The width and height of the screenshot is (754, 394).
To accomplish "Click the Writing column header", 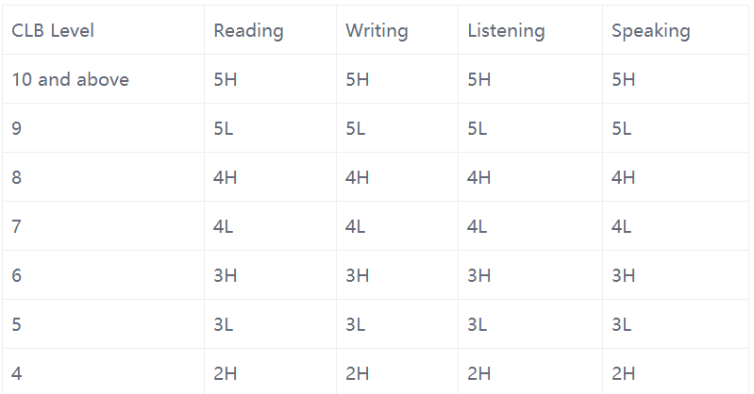I will tap(377, 31).
